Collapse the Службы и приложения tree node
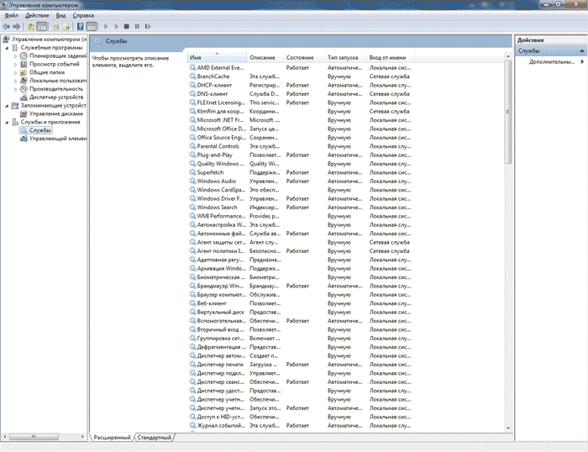588x452 pixels. click(x=7, y=123)
